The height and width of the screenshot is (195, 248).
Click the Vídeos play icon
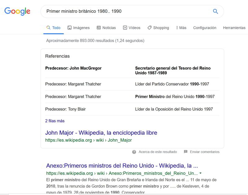pyautogui.click(x=125, y=28)
